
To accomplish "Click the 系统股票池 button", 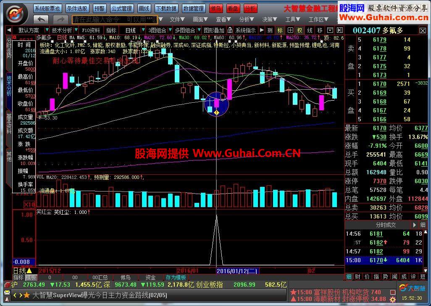I will click(47, 8).
